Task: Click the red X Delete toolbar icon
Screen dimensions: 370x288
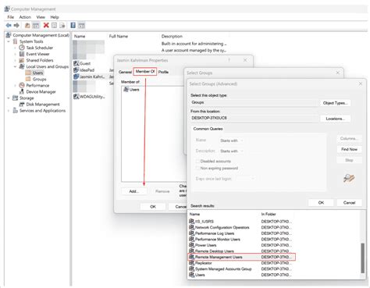Action: point(46,25)
